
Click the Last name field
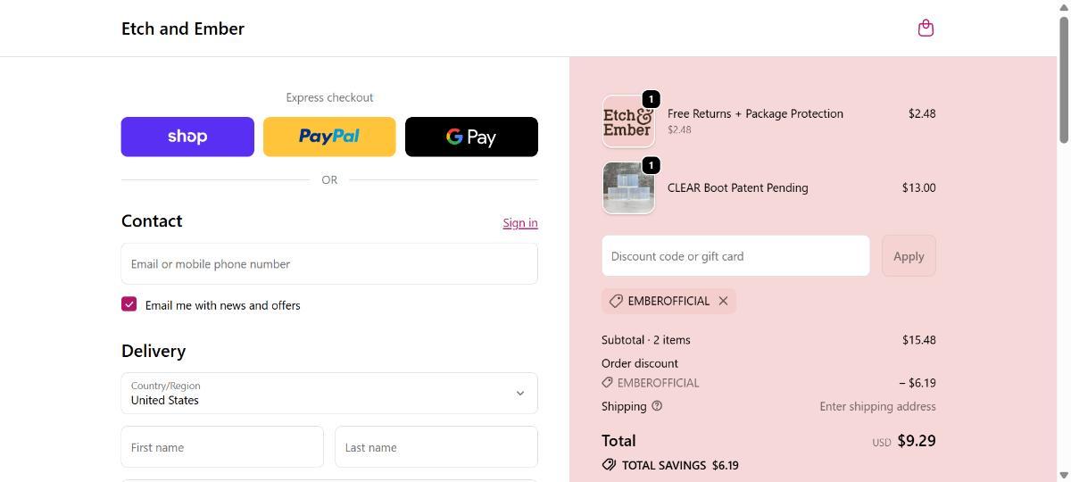point(436,447)
